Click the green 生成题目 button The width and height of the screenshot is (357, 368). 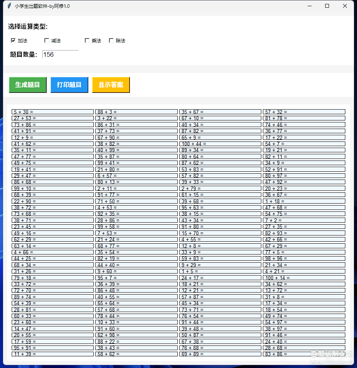[x=27, y=85]
